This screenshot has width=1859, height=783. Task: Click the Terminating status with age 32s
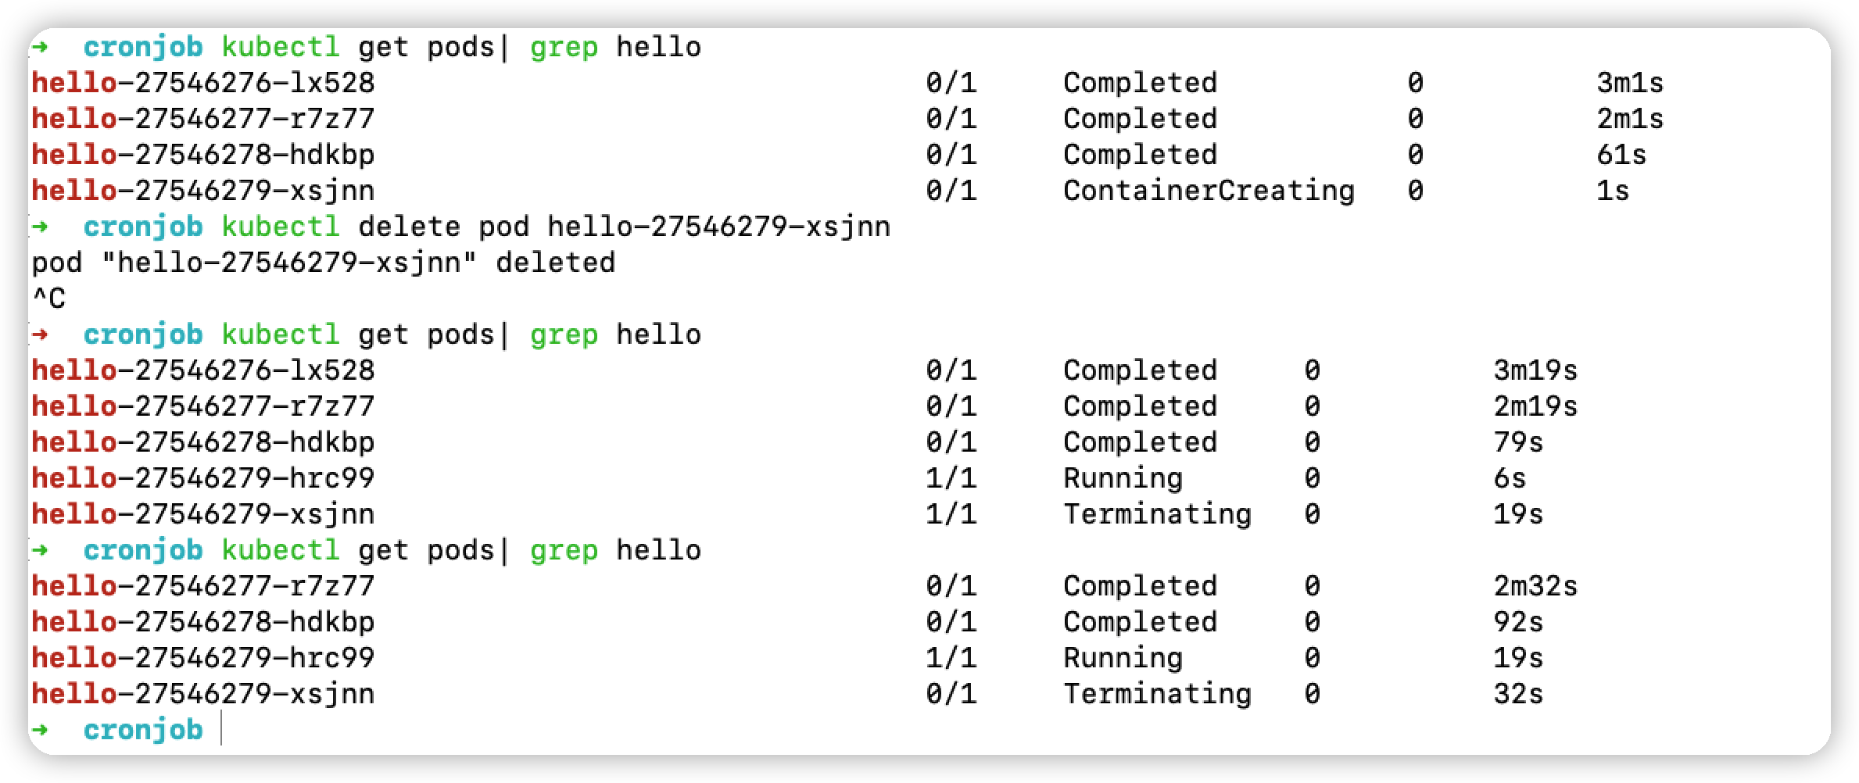(x=1157, y=695)
